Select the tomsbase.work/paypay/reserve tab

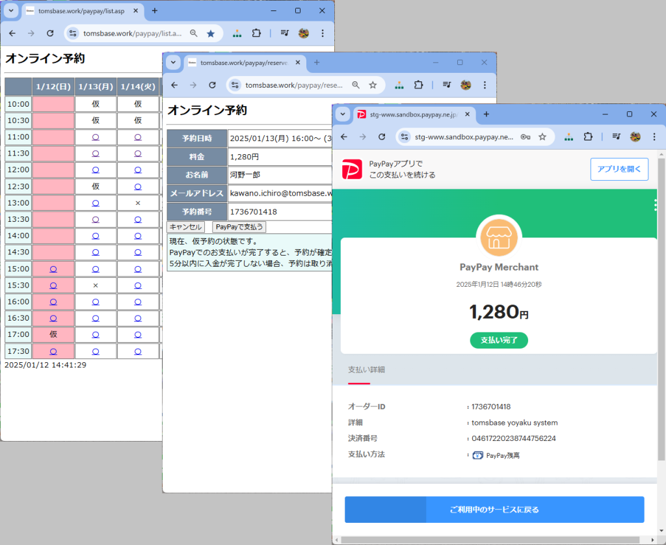point(245,63)
